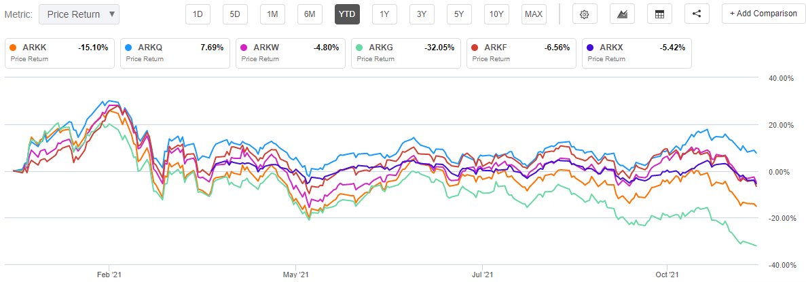The image size is (806, 282).
Task: Click the 40.00% y-axis label
Action: (x=782, y=79)
